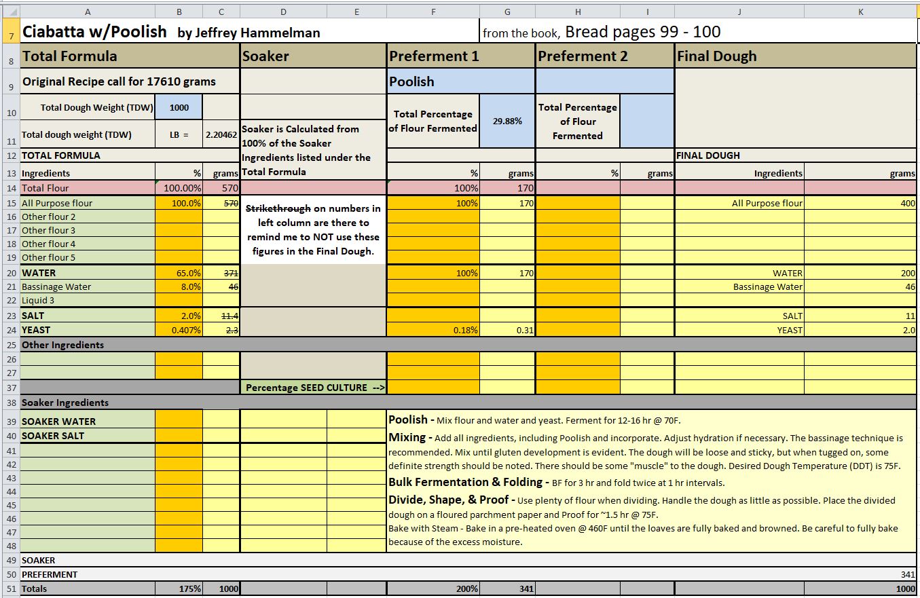Image resolution: width=920 pixels, height=598 pixels.
Task: Select the 29.88% flour fermented cell
Action: coord(507,121)
